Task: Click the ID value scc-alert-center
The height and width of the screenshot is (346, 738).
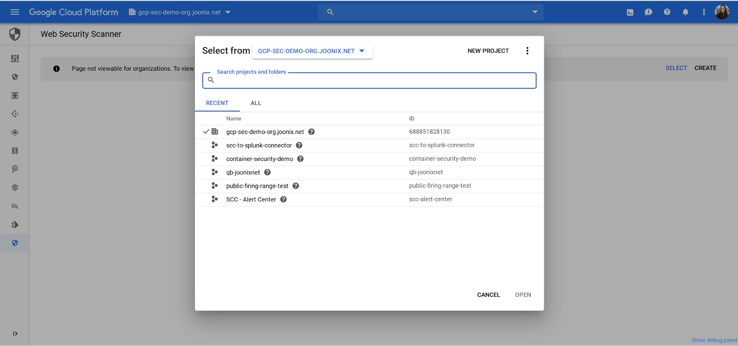Action: pyautogui.click(x=430, y=199)
